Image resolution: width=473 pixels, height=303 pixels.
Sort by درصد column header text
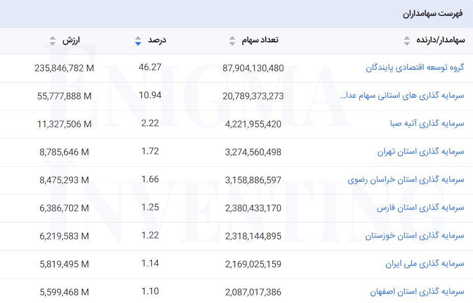157,40
